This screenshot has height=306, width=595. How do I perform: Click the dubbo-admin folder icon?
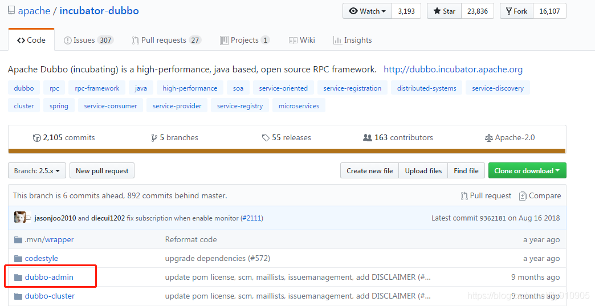[18, 278]
